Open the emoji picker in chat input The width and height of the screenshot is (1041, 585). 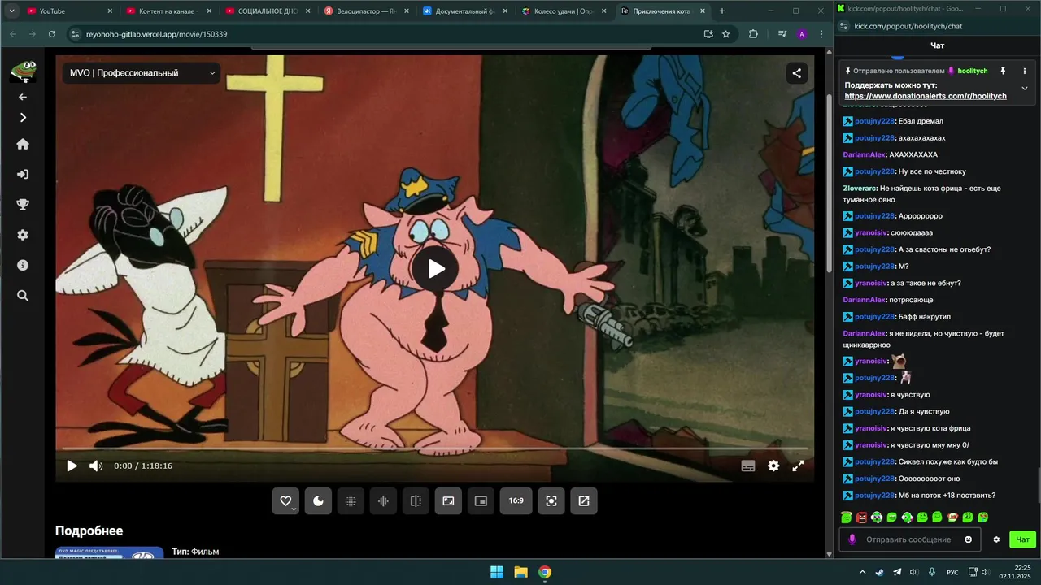coord(968,539)
